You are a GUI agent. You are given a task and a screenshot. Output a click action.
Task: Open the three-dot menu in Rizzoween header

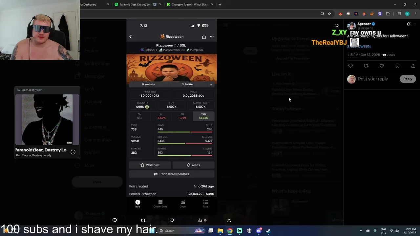pyautogui.click(x=212, y=37)
